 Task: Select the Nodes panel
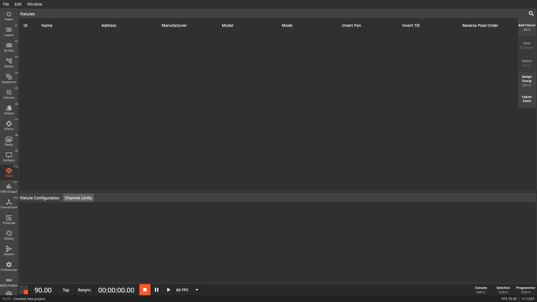point(9,62)
